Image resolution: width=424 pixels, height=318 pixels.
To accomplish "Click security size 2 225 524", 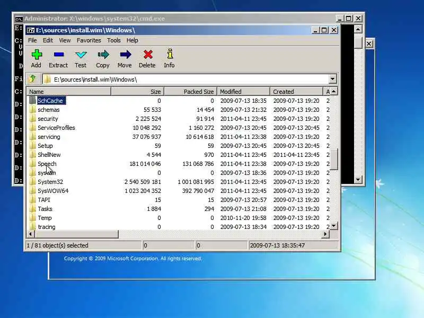I will coord(148,119).
